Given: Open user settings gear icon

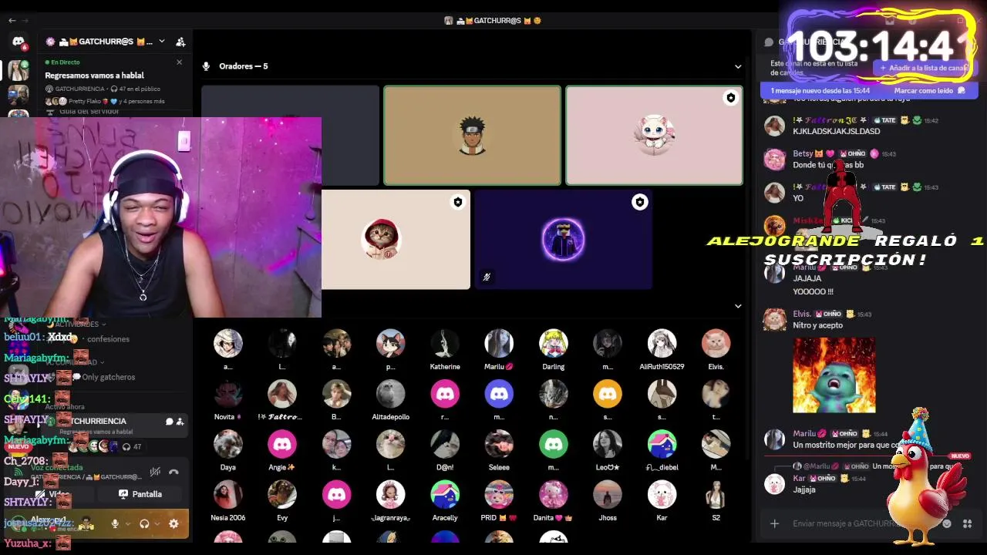Looking at the screenshot, I should (x=173, y=523).
